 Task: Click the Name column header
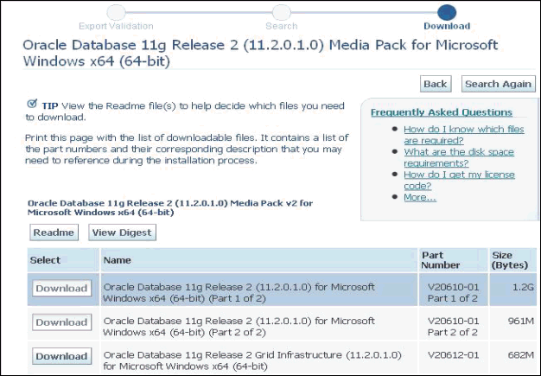coord(258,260)
